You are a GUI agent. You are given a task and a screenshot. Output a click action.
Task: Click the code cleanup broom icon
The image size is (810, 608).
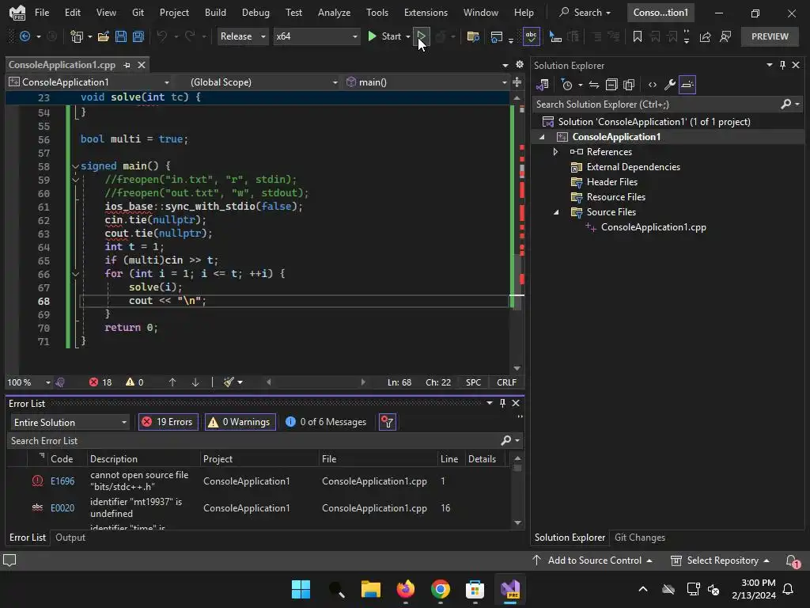[229, 382]
